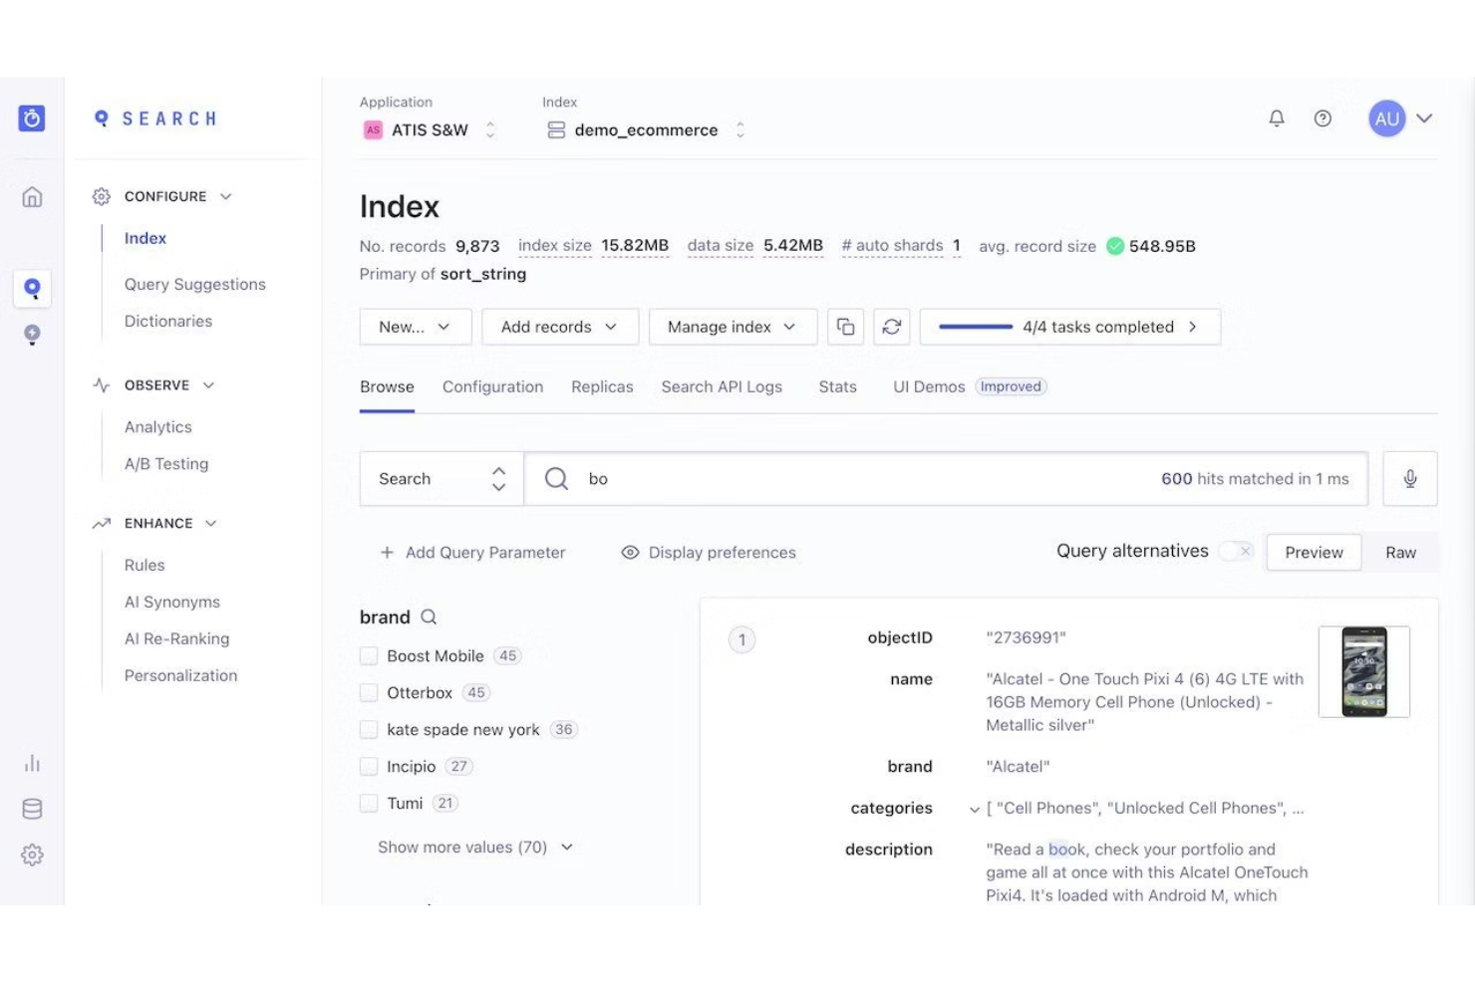This screenshot has height=983, width=1475.
Task: Open the New... dropdown
Action: [x=415, y=327]
